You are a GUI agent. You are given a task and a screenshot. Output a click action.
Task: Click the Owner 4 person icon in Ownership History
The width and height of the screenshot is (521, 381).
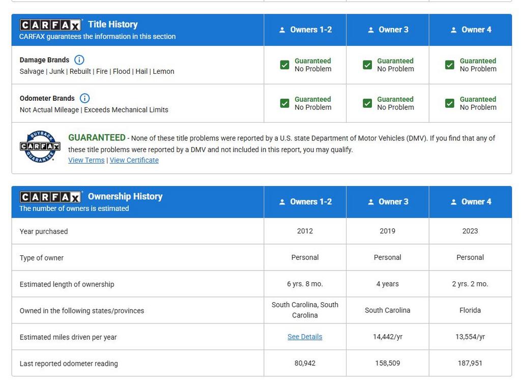click(x=453, y=202)
